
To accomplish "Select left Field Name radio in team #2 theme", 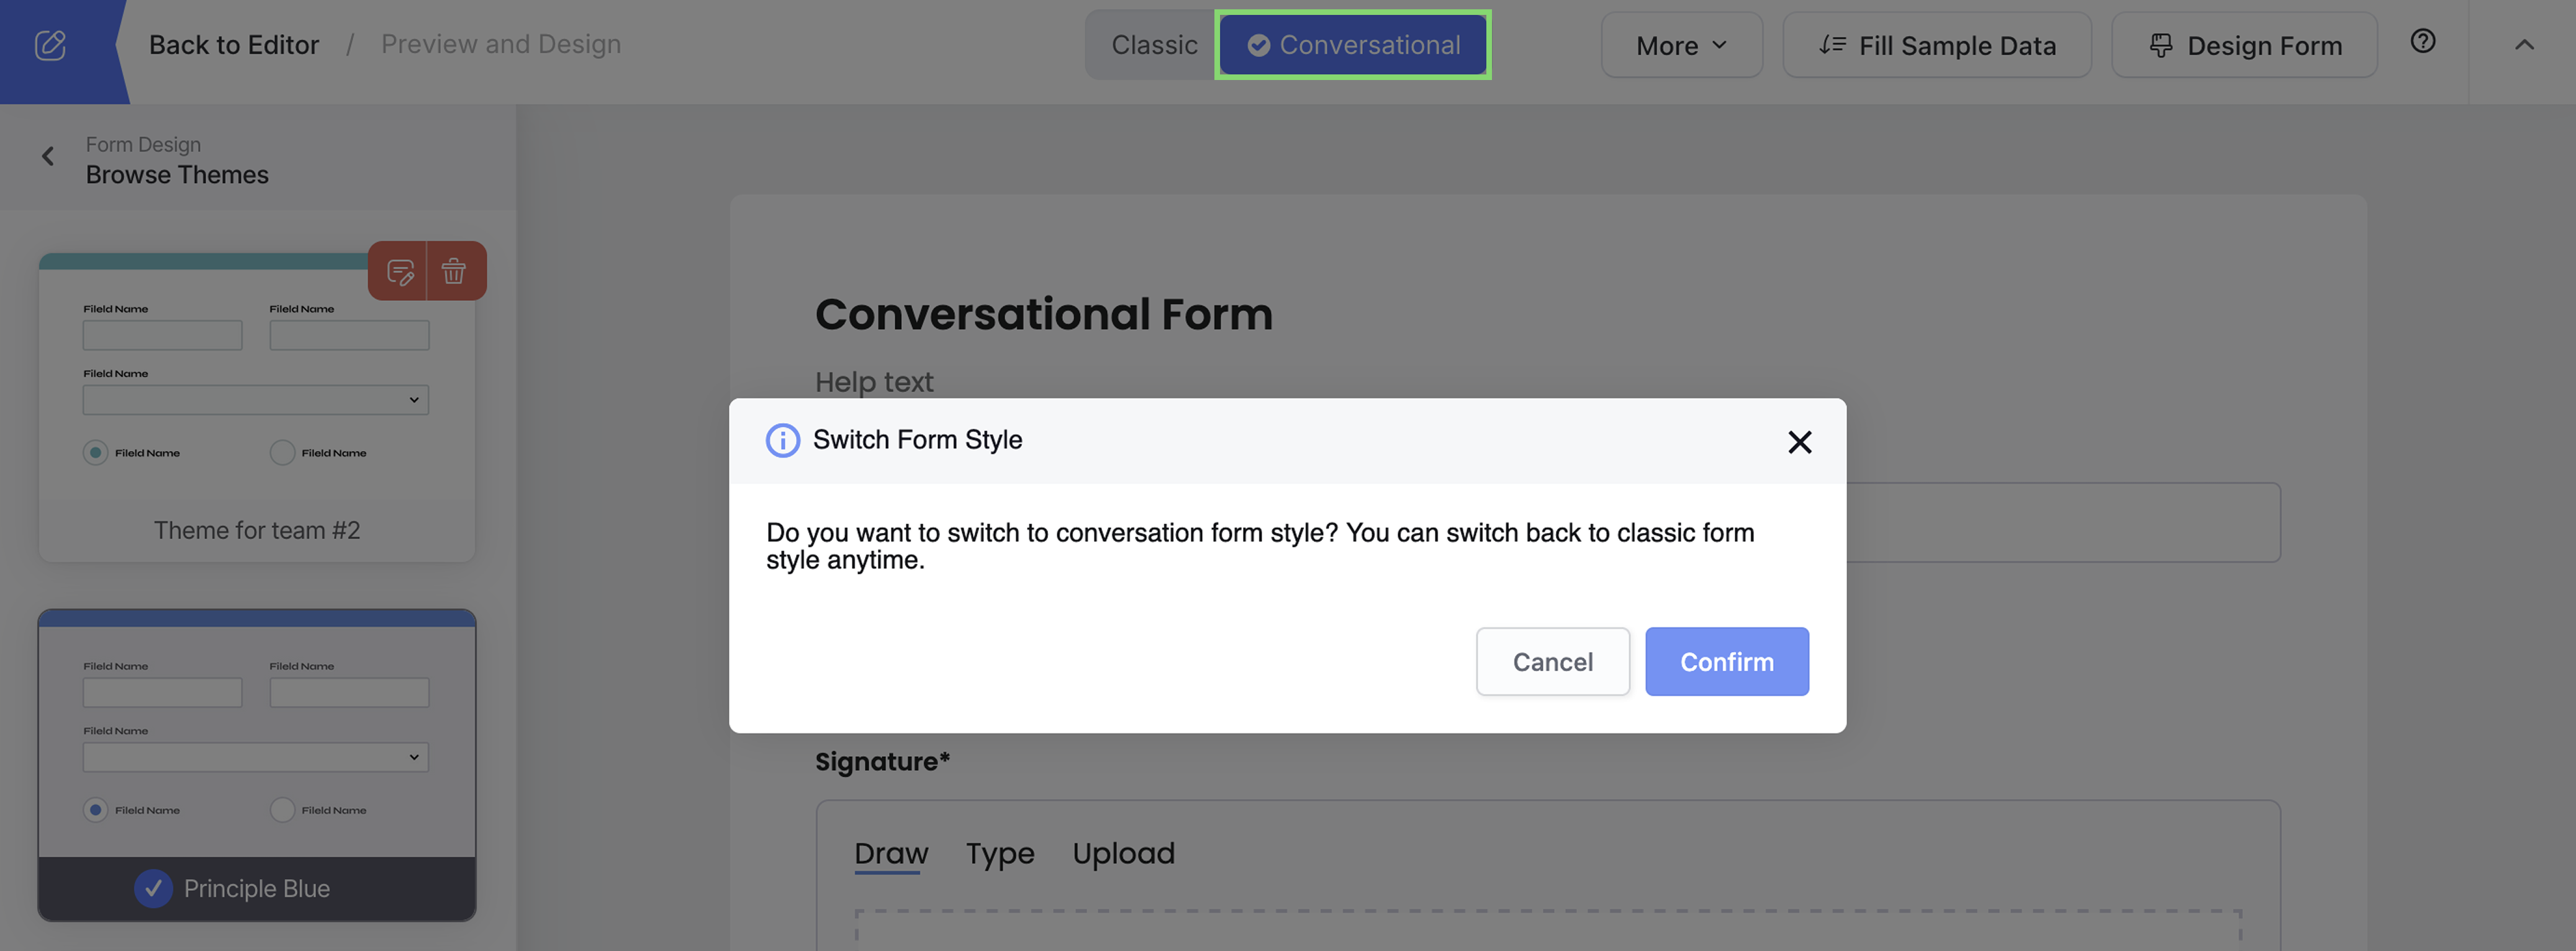I will (95, 452).
